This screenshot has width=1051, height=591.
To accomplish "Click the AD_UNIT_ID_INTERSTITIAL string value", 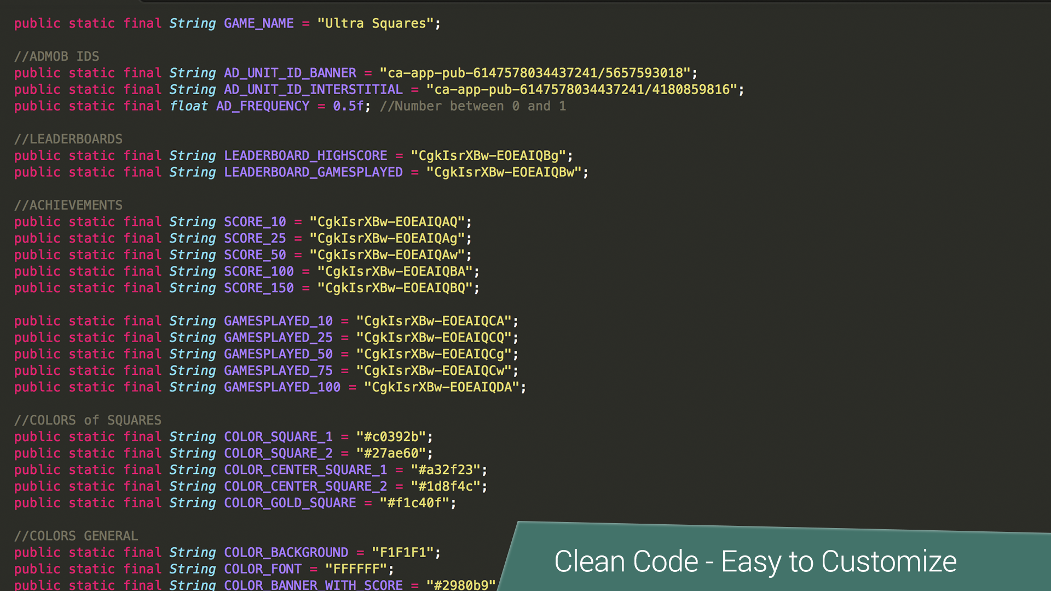I will tap(581, 90).
